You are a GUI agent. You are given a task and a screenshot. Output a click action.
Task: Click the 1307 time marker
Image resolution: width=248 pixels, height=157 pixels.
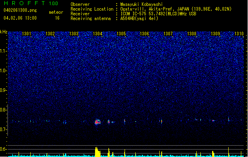tap(168, 34)
